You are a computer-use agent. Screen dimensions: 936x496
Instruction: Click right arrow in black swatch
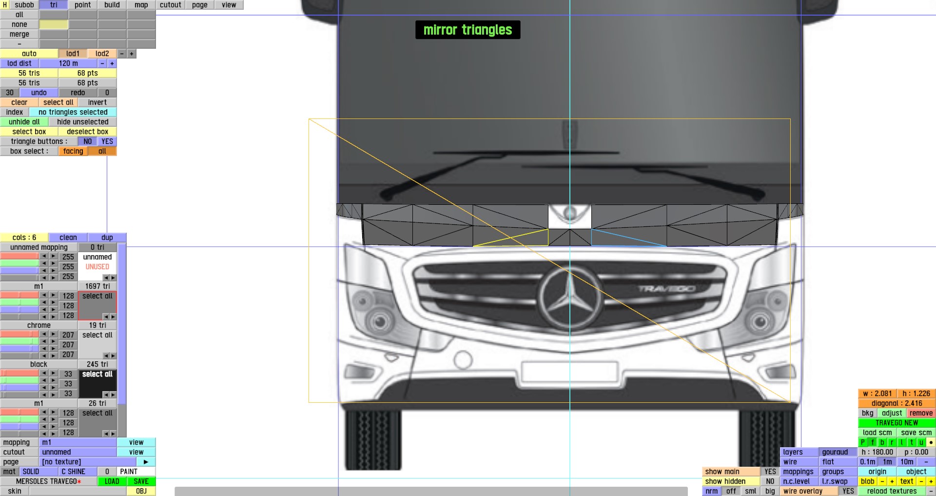click(113, 395)
